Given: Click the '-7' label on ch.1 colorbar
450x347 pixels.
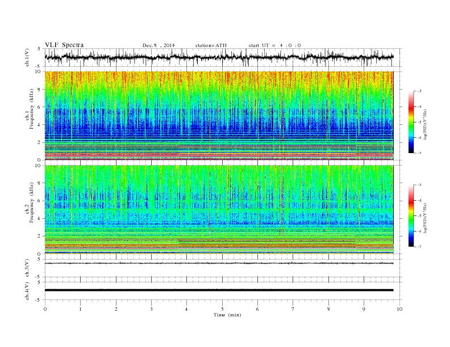Looking at the screenshot, I should pos(419,153).
